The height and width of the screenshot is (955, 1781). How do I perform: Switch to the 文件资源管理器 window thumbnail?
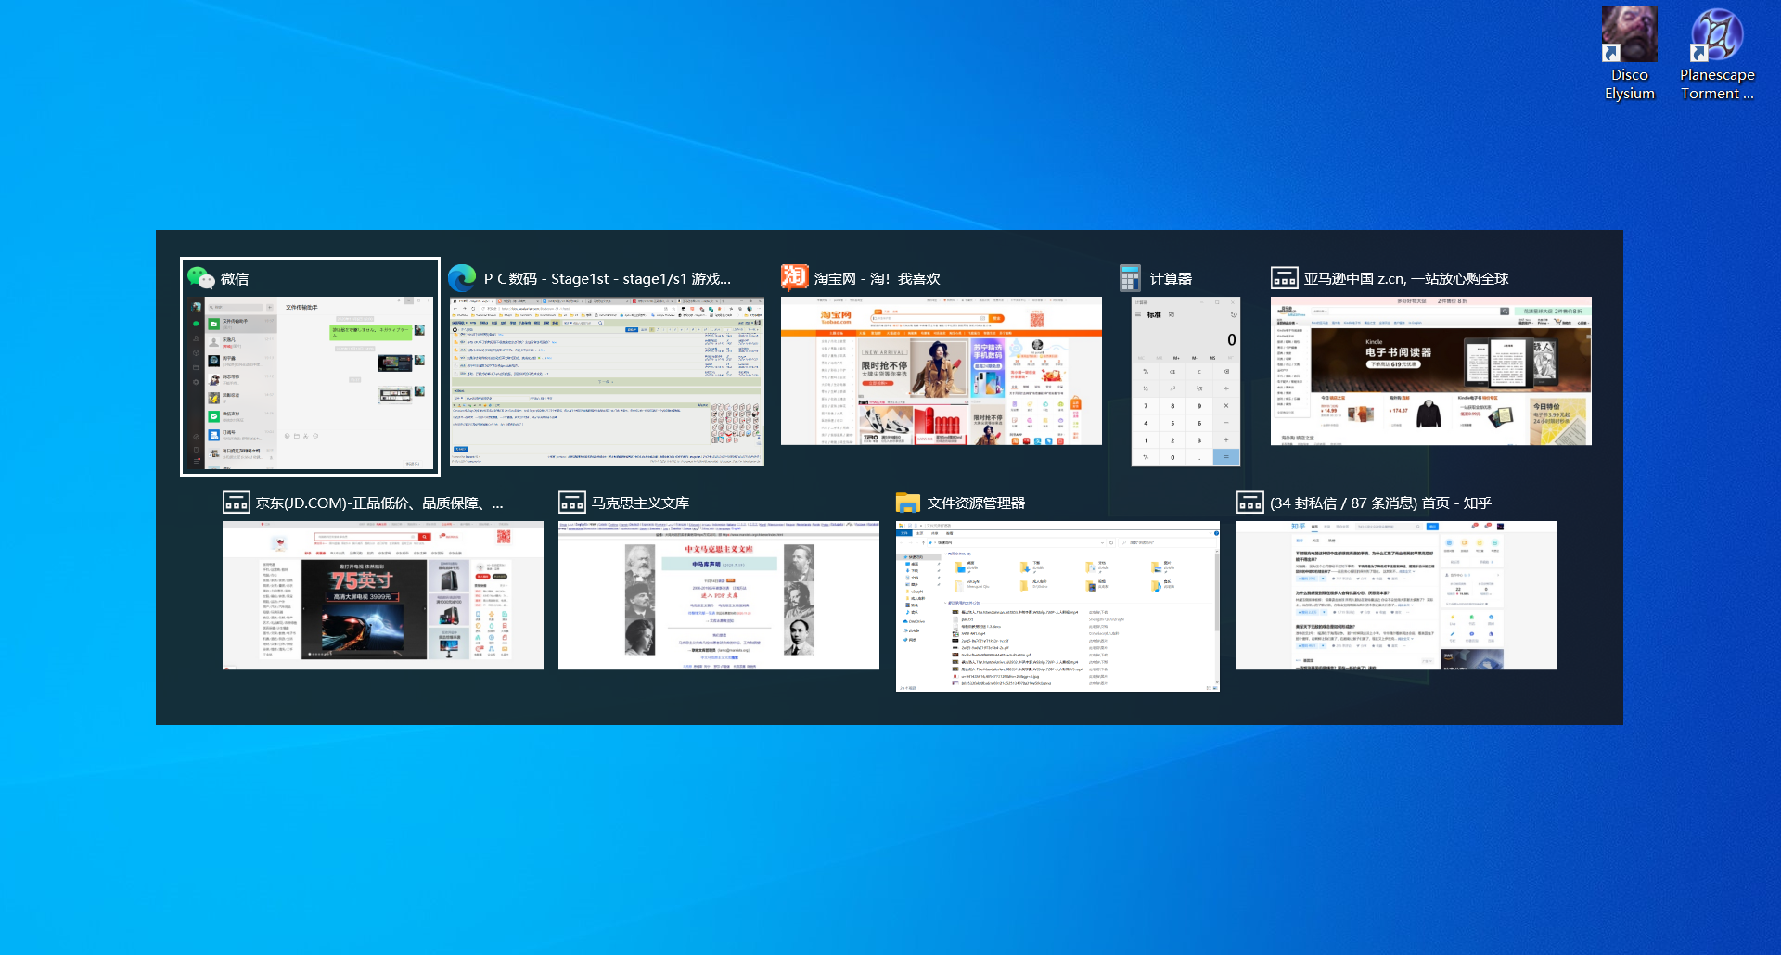point(1057,605)
